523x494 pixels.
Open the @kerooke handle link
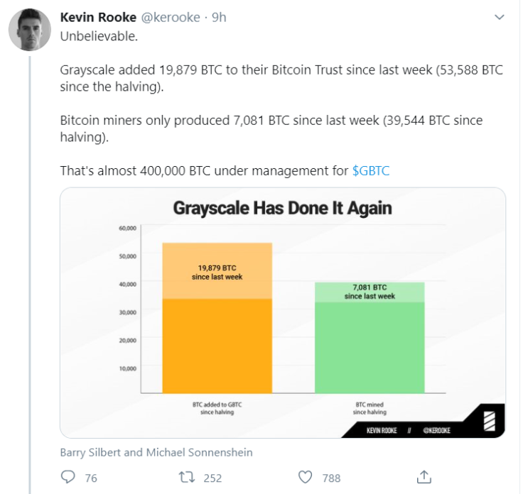pos(171,17)
